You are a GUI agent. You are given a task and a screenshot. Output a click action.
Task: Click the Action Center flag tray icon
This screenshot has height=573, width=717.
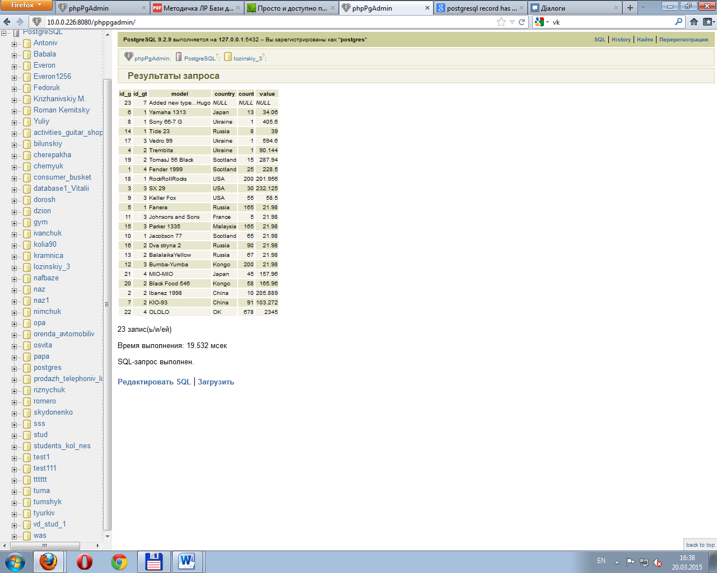pos(630,562)
